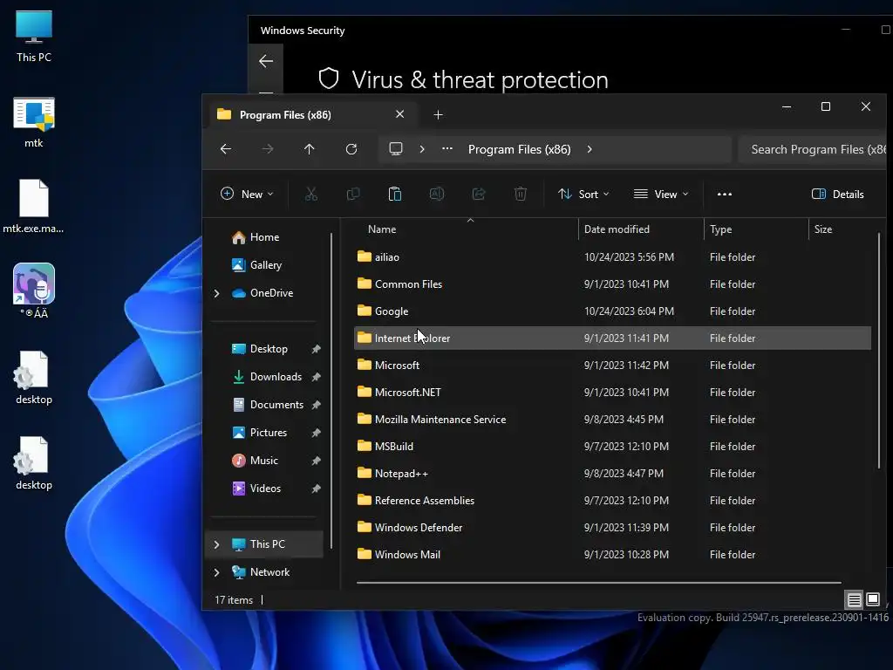Open pinned Documents folder
The width and height of the screenshot is (893, 670).
pos(269,405)
